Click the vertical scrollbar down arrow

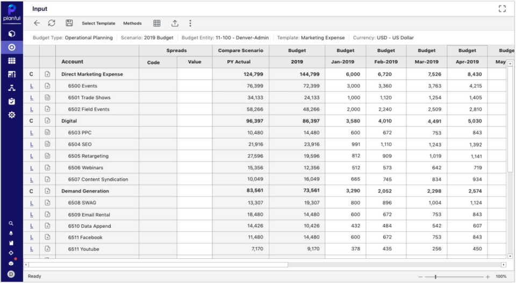pyautogui.click(x=510, y=256)
